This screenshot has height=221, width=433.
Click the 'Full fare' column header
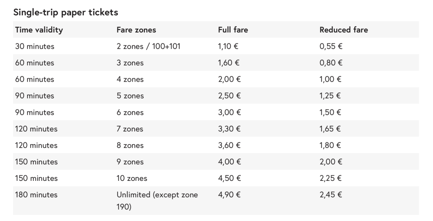233,30
